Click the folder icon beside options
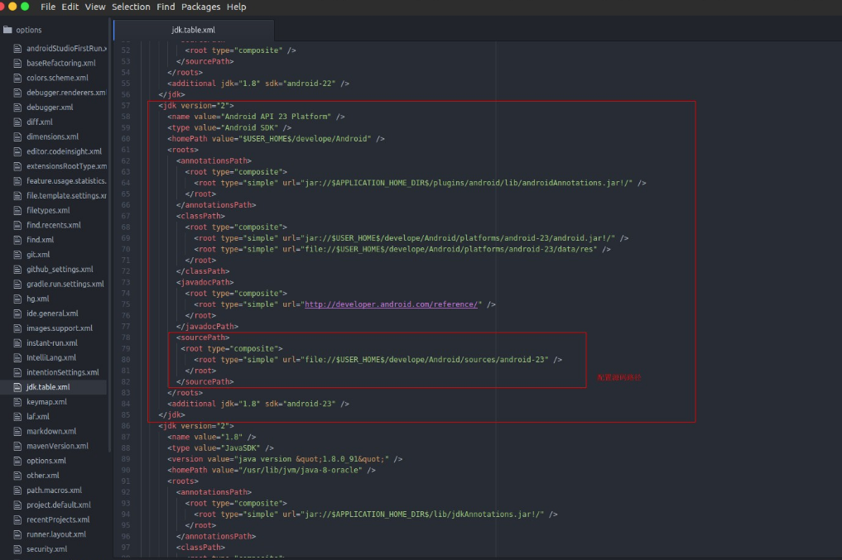Screen dimensions: 842x560 coord(7,30)
